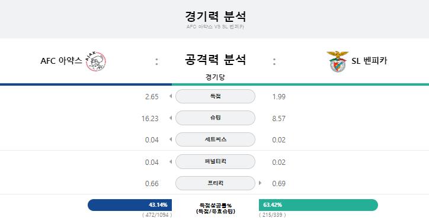429x221 pixels.
Task: Click the left arrow beside 슈팅
Action: 171,118
